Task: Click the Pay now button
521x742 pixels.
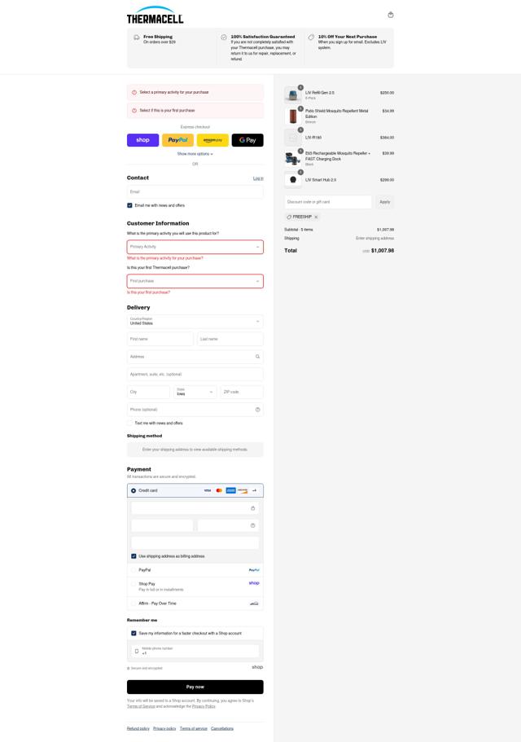Action: pos(195,687)
